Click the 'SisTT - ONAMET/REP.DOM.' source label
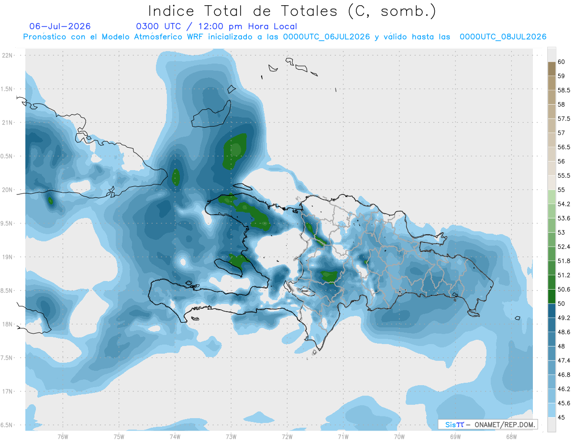Image resolution: width=574 pixels, height=443 pixels. (488, 424)
